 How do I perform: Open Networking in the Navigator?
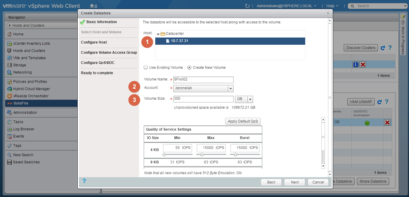(22, 72)
